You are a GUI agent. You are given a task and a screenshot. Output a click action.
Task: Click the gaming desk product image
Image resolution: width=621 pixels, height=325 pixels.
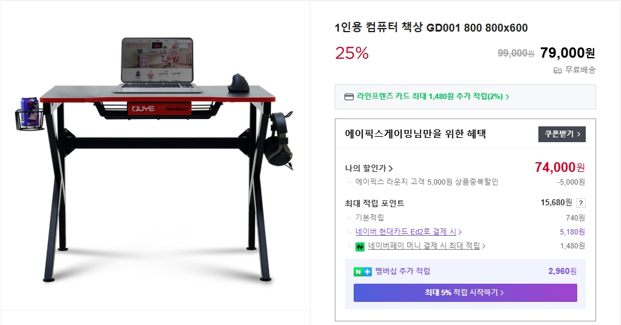tap(154, 159)
